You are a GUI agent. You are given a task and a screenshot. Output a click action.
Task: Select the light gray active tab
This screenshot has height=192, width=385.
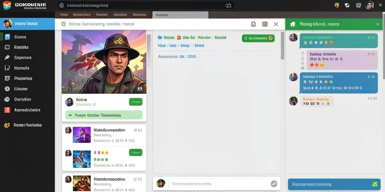(180, 15)
